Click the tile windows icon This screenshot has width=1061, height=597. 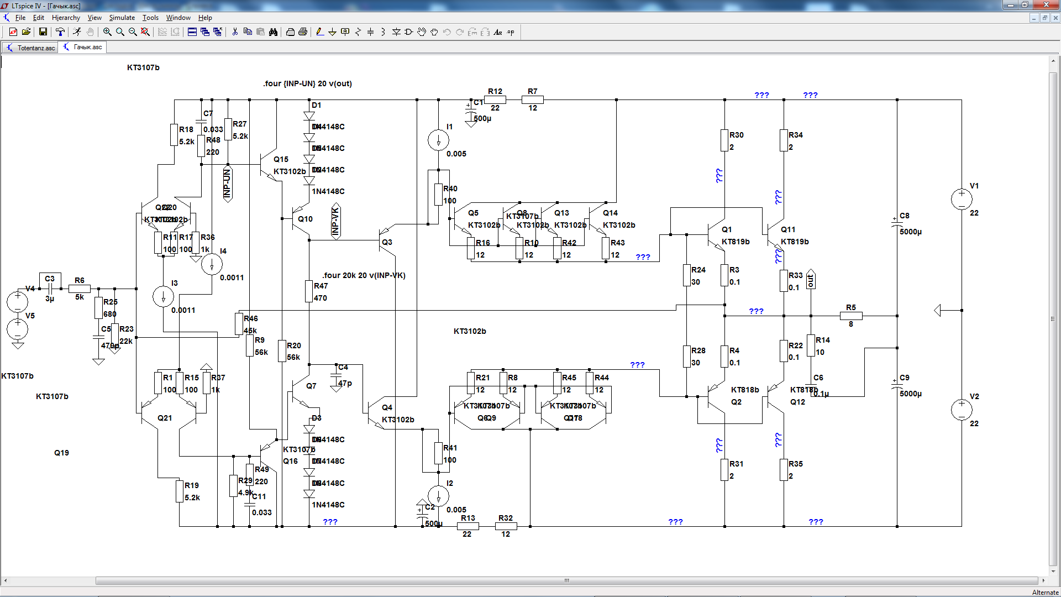coord(192,32)
